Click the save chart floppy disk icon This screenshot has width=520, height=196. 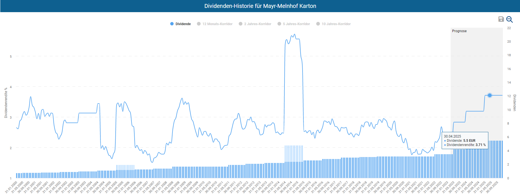[501, 19]
